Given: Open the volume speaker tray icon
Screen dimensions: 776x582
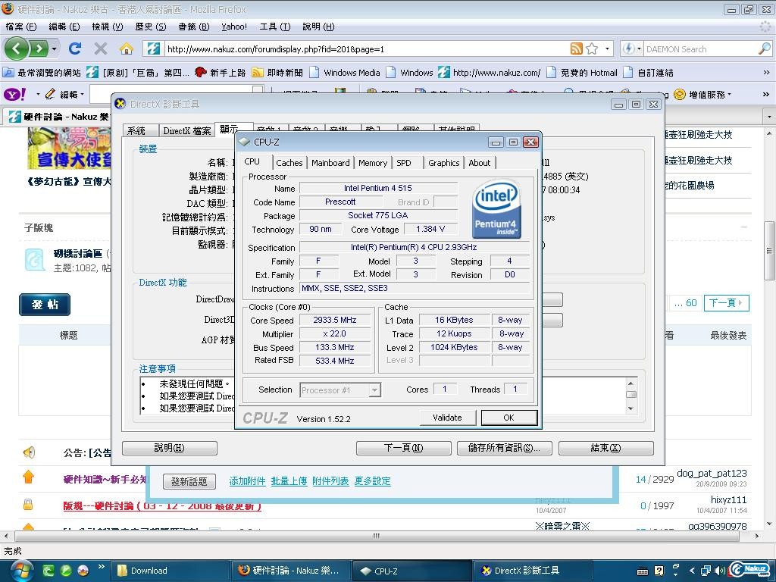Looking at the screenshot, I should point(720,571).
